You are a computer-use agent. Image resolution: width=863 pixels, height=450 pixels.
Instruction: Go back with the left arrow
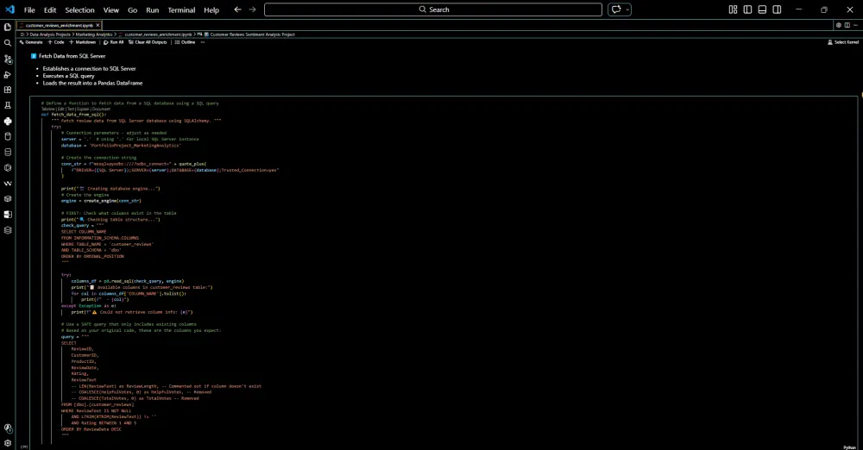point(238,9)
